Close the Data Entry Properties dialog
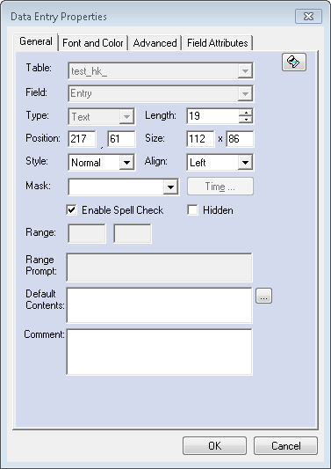 309,16
